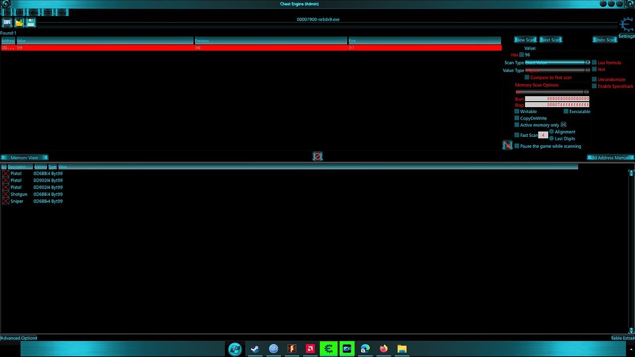Image resolution: width=635 pixels, height=357 pixels.
Task: Click the Stop address field
Action: pyautogui.click(x=557, y=105)
